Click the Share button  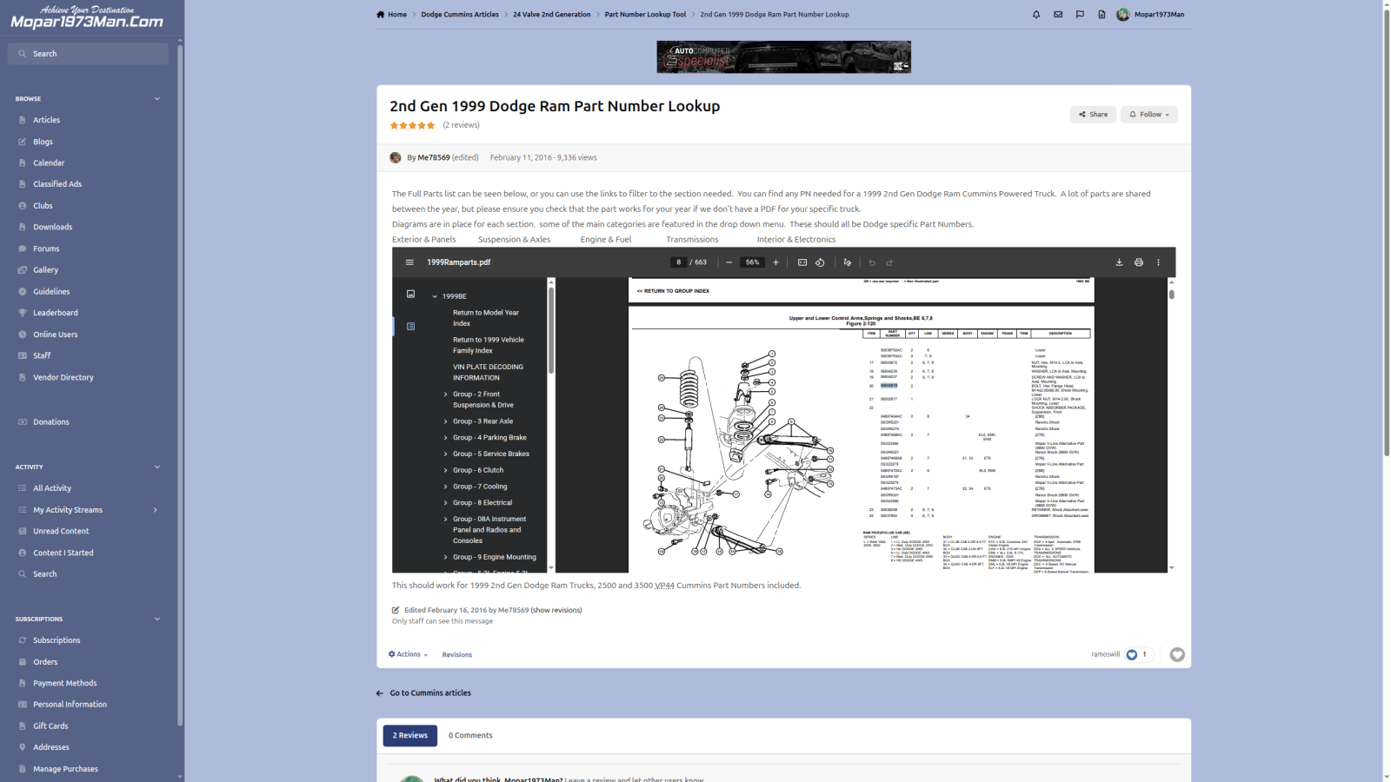pyautogui.click(x=1093, y=115)
